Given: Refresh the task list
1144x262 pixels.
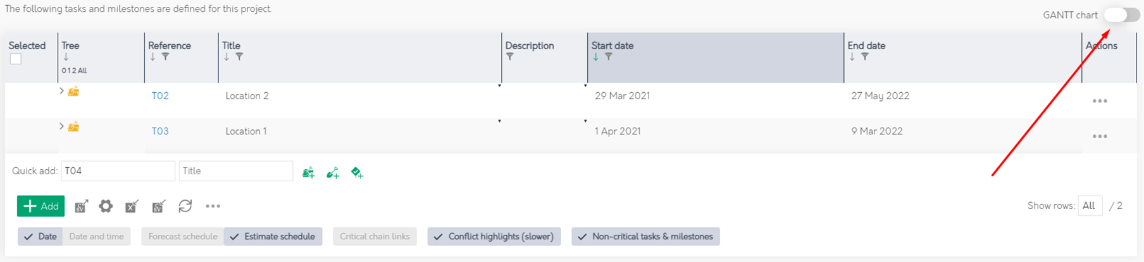Looking at the screenshot, I should pos(185,206).
